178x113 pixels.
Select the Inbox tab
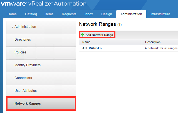(x=89, y=14)
